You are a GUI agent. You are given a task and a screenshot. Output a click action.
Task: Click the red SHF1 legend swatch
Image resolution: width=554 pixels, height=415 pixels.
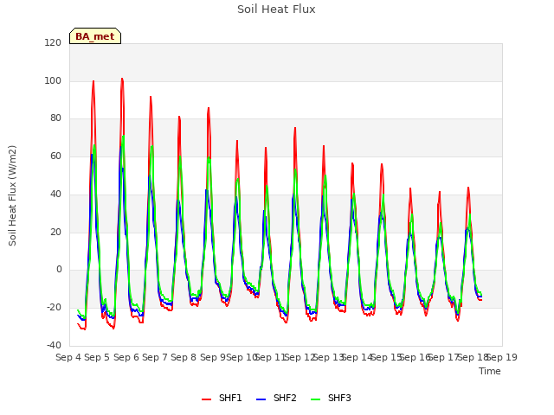[206, 399]
